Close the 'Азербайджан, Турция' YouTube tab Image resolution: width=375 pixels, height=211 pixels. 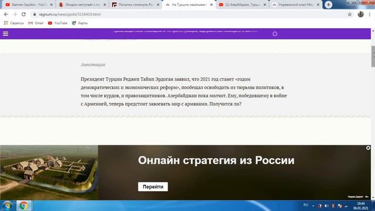tap(265, 5)
